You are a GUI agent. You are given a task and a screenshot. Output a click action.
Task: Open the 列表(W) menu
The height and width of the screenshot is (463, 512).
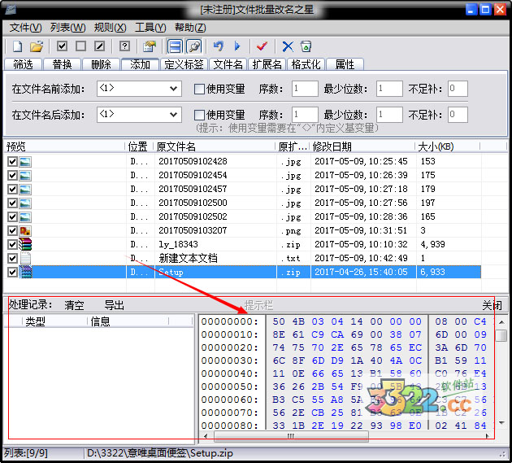67,28
